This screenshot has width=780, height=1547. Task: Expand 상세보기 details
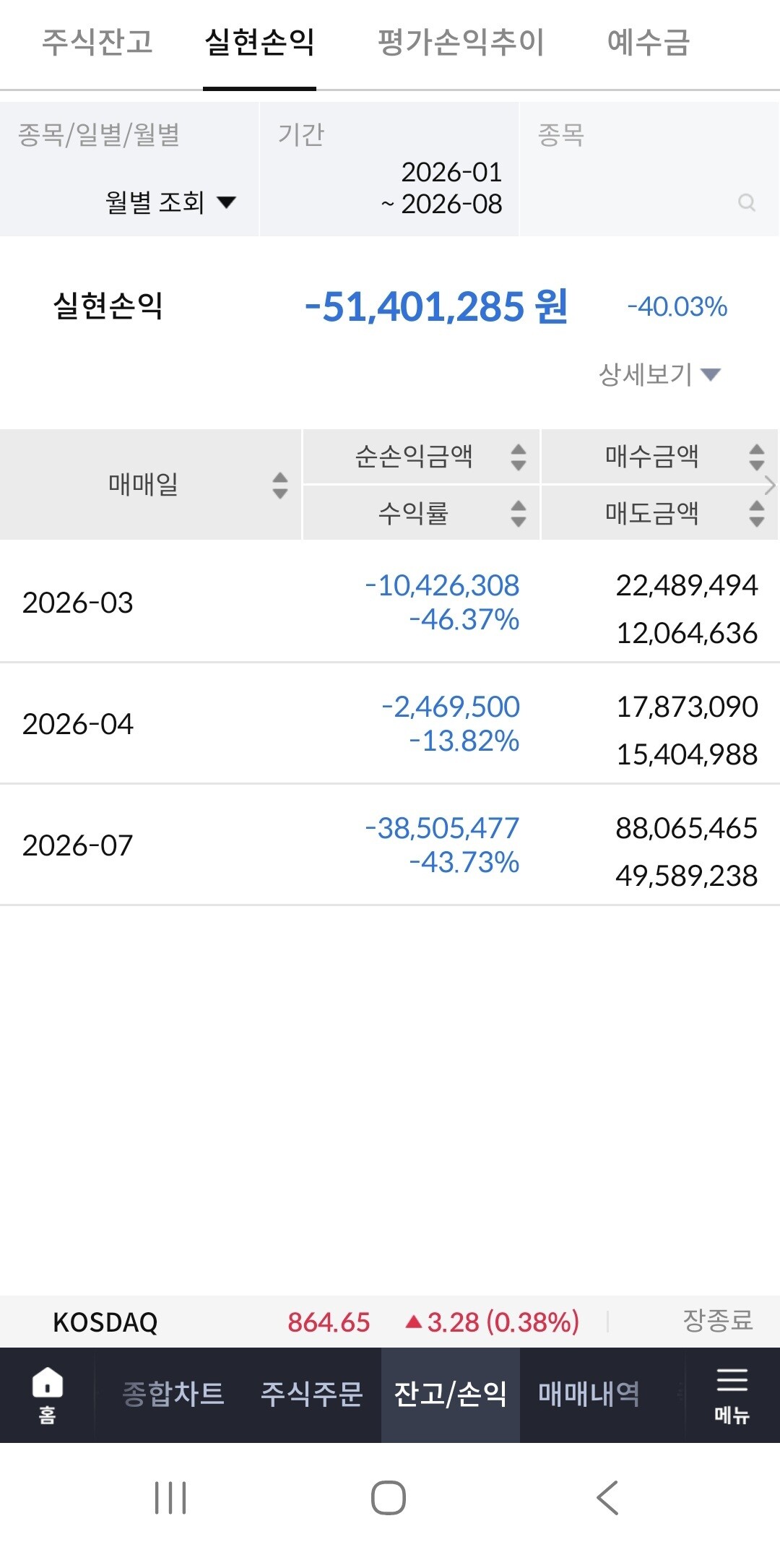coord(659,374)
